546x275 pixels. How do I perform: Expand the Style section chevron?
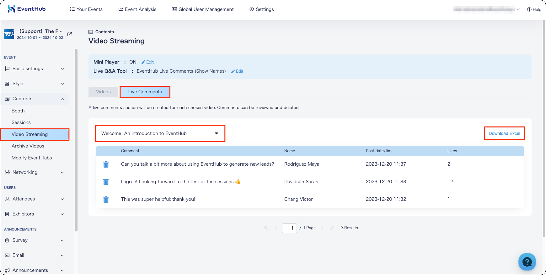pyautogui.click(x=62, y=84)
